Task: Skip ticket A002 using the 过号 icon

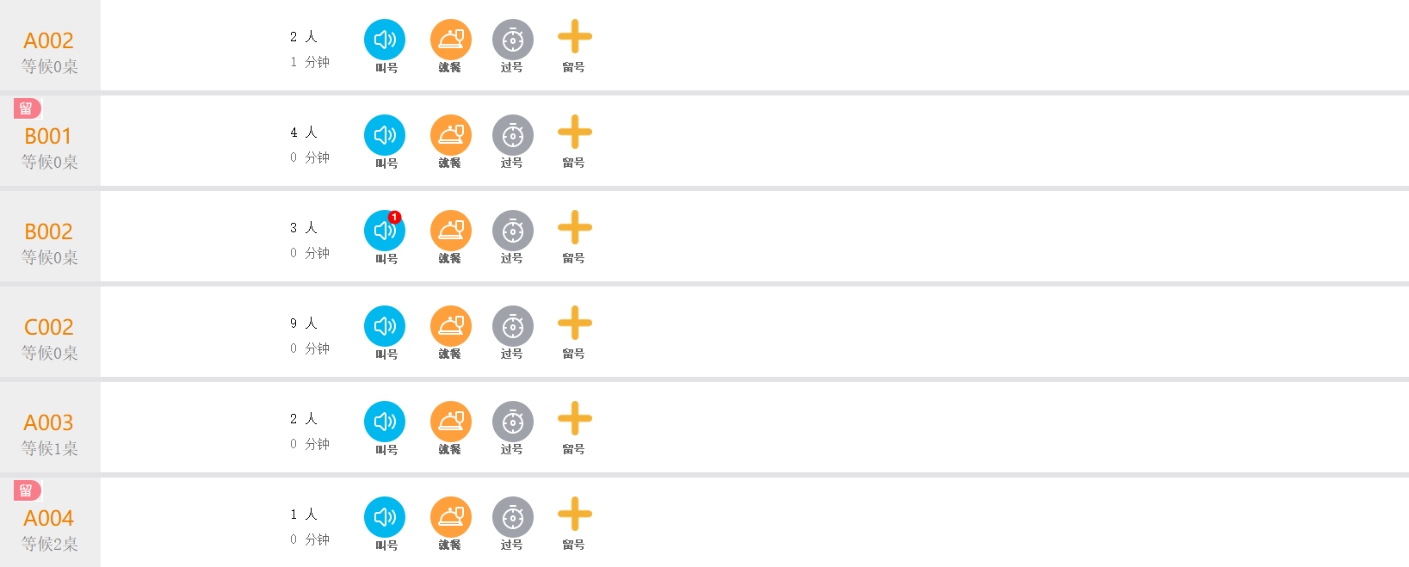Action: click(x=512, y=40)
